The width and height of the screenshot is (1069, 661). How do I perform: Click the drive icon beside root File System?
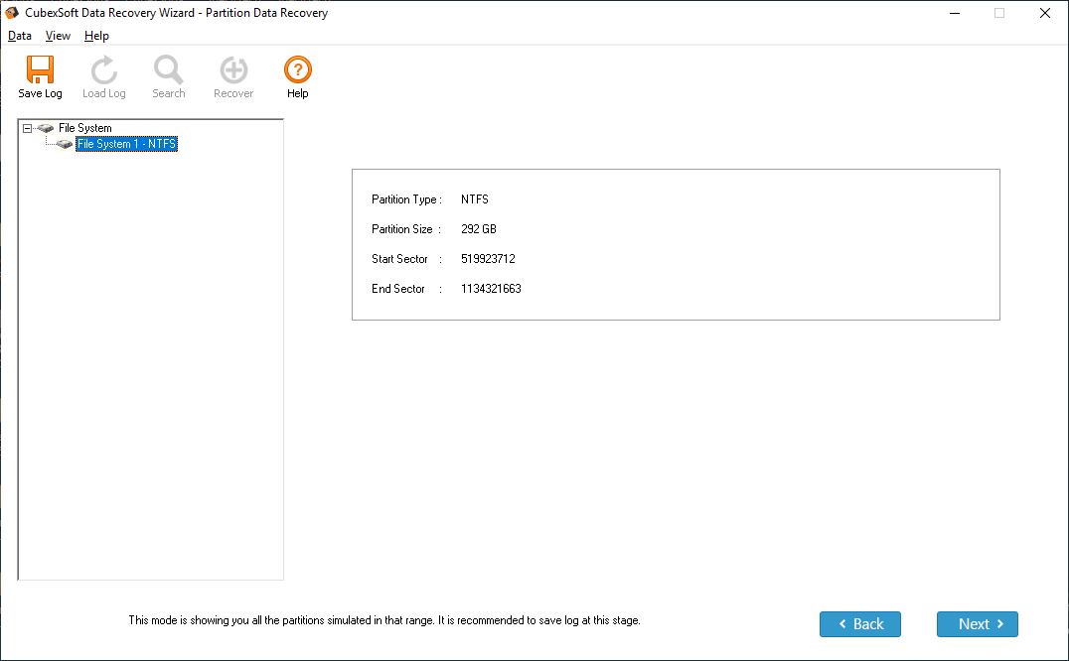click(46, 128)
